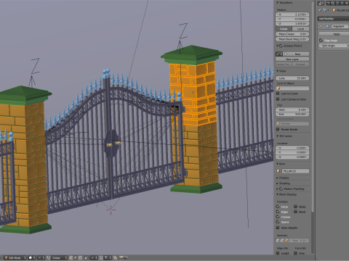Open the viewport shading dropdown

pyautogui.click(x=32, y=258)
